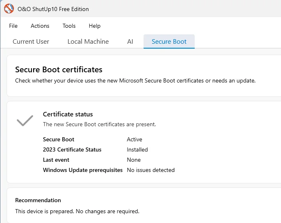Click the 'Active' status value
The width and height of the screenshot is (281, 223).
coord(135,139)
